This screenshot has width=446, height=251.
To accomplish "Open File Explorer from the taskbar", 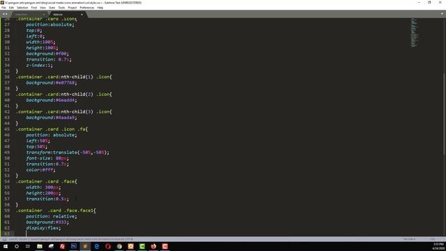I will [40, 246].
